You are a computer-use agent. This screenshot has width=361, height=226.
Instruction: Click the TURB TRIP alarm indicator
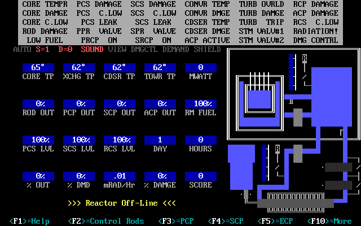262,22
